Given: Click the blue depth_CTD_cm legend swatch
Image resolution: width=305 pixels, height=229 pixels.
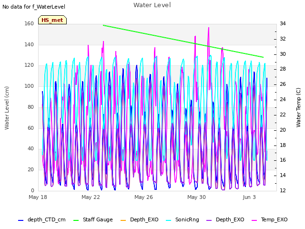Looking at the screenshot, I should 20,220.
